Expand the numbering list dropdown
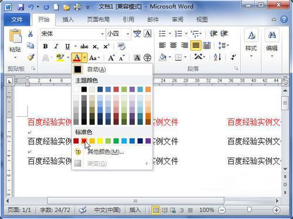The height and width of the screenshot is (219, 293). coord(186,34)
